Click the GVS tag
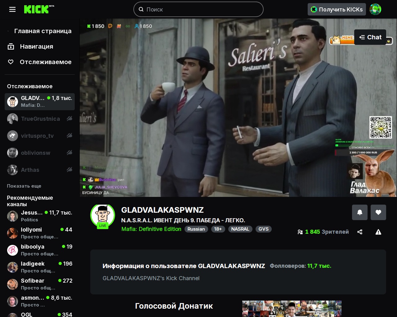Viewport: 397px width, 317px height. (x=264, y=229)
